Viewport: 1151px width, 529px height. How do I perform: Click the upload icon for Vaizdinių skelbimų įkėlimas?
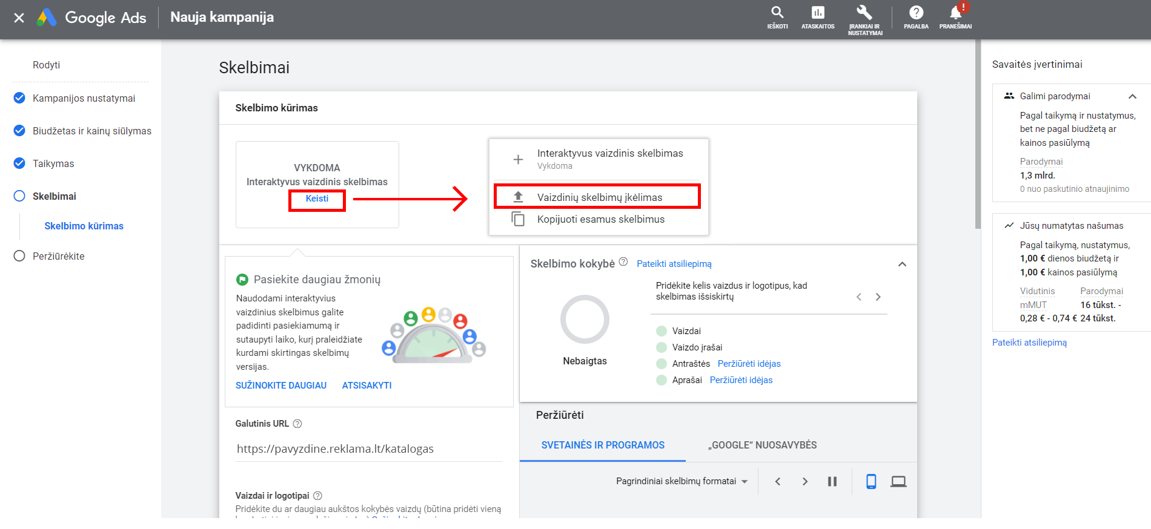(x=518, y=197)
